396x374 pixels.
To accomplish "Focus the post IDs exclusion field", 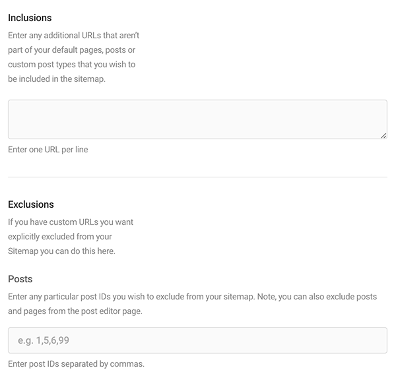I will click(197, 340).
